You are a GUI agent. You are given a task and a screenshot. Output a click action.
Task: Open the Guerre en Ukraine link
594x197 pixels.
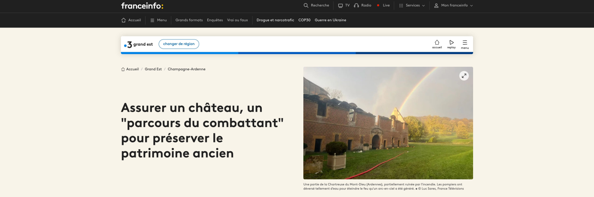(x=330, y=20)
